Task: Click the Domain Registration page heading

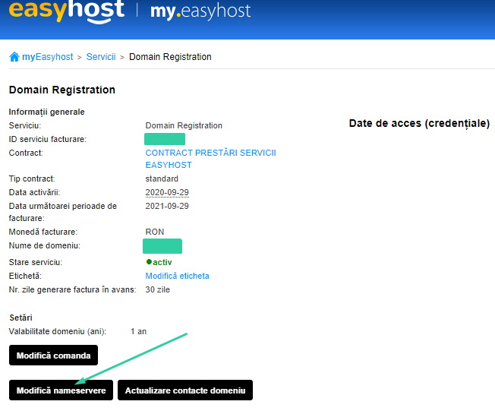Action: tap(62, 90)
